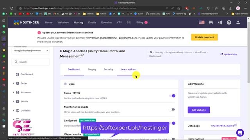250x140 pixels.
Task: Click the Update payment button
Action: point(204,37)
